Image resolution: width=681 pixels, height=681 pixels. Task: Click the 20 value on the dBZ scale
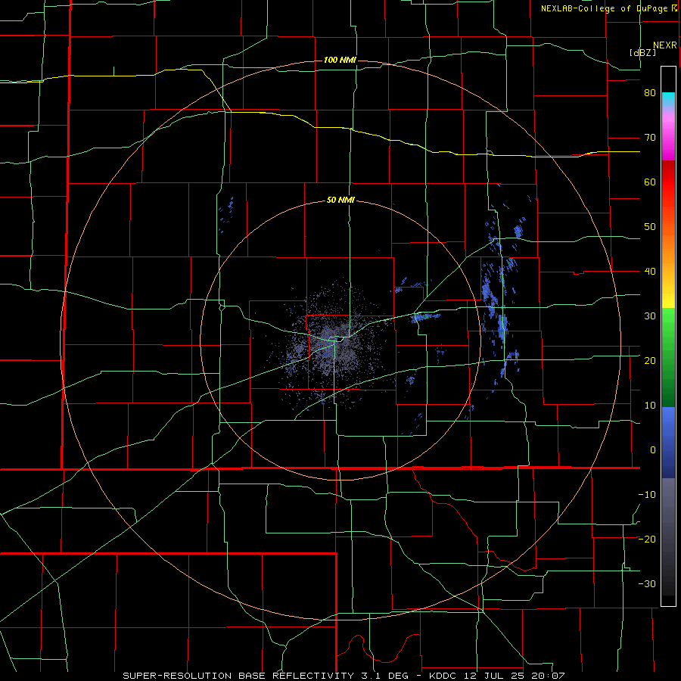click(x=650, y=360)
